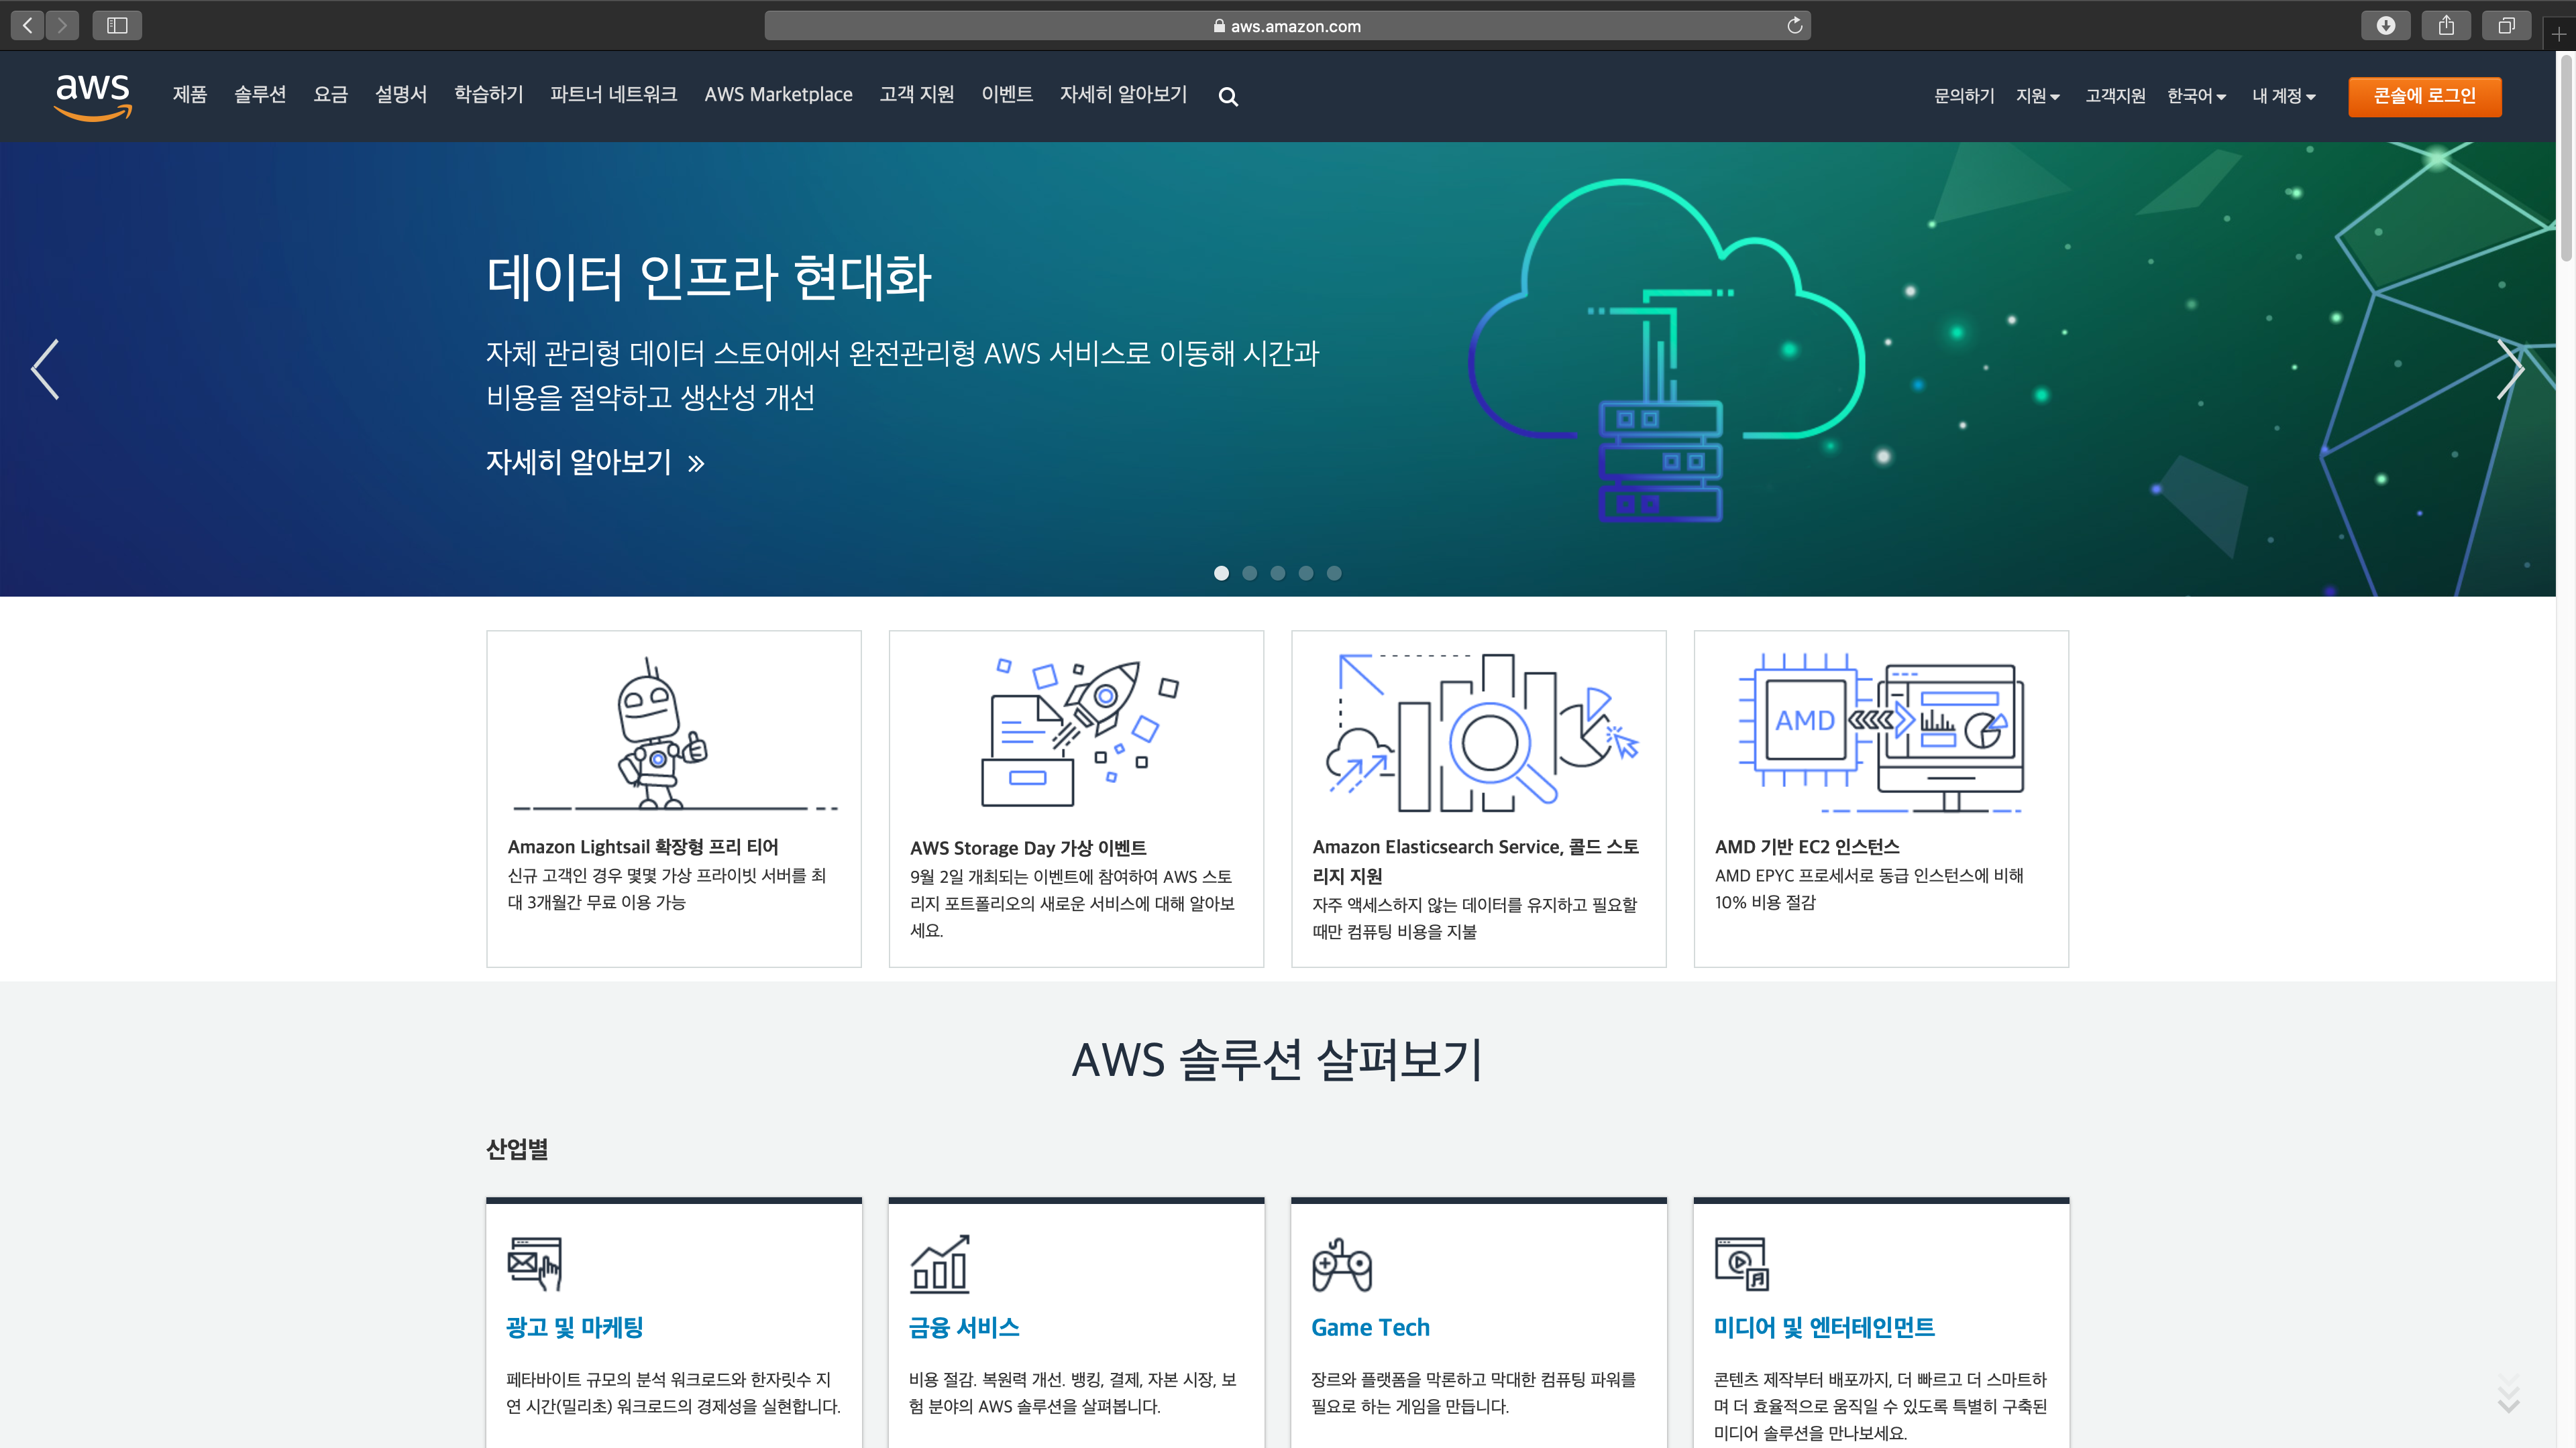Open the AWS Marketplace menu item
The image size is (2576, 1448).
(x=778, y=94)
